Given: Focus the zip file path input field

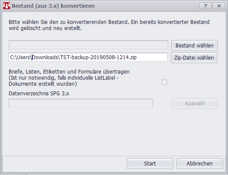Looking at the screenshot, I should 88,57.
